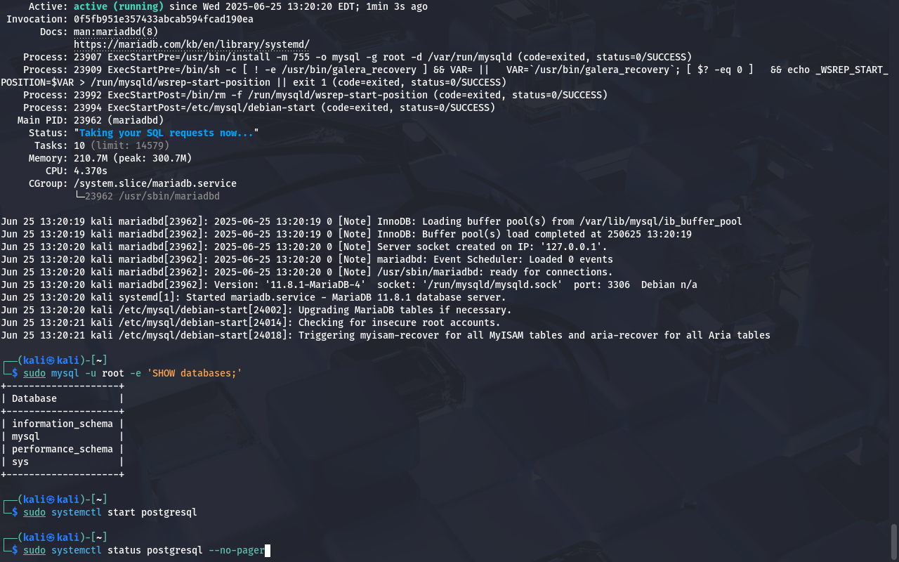The image size is (899, 562).
Task: Click the '23962 /usr/sbin/mariadbd' cgroup entry
Action: point(152,196)
